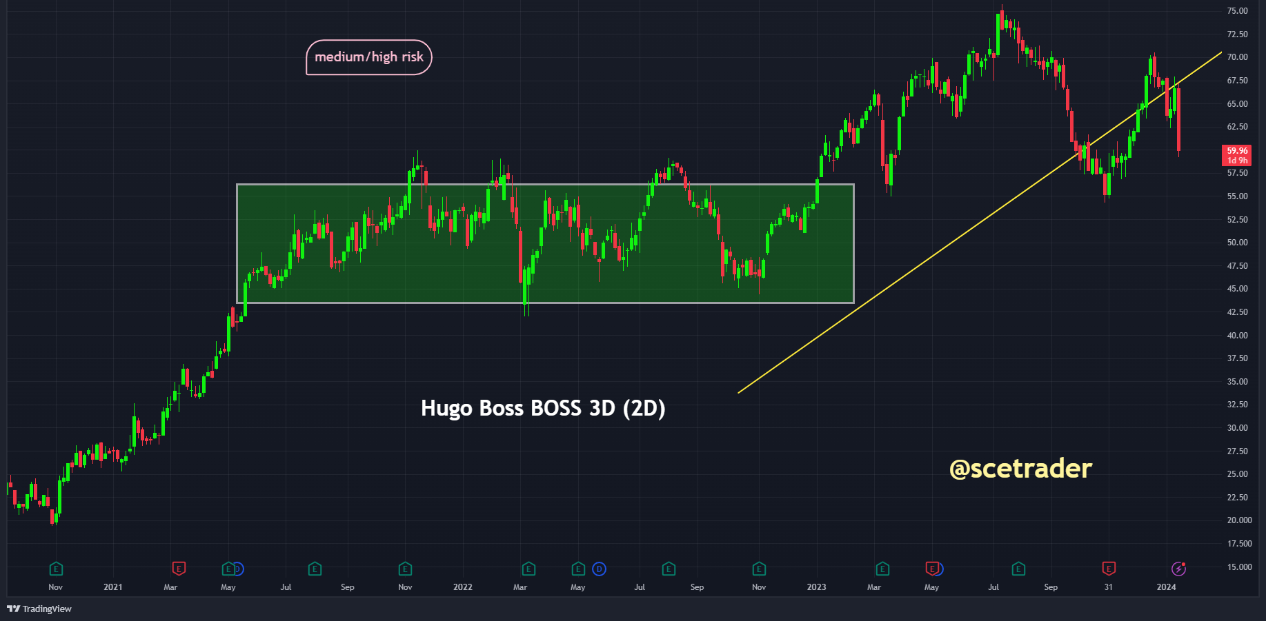Open the red earnings marker at May 2023
1266x621 pixels.
pyautogui.click(x=932, y=569)
